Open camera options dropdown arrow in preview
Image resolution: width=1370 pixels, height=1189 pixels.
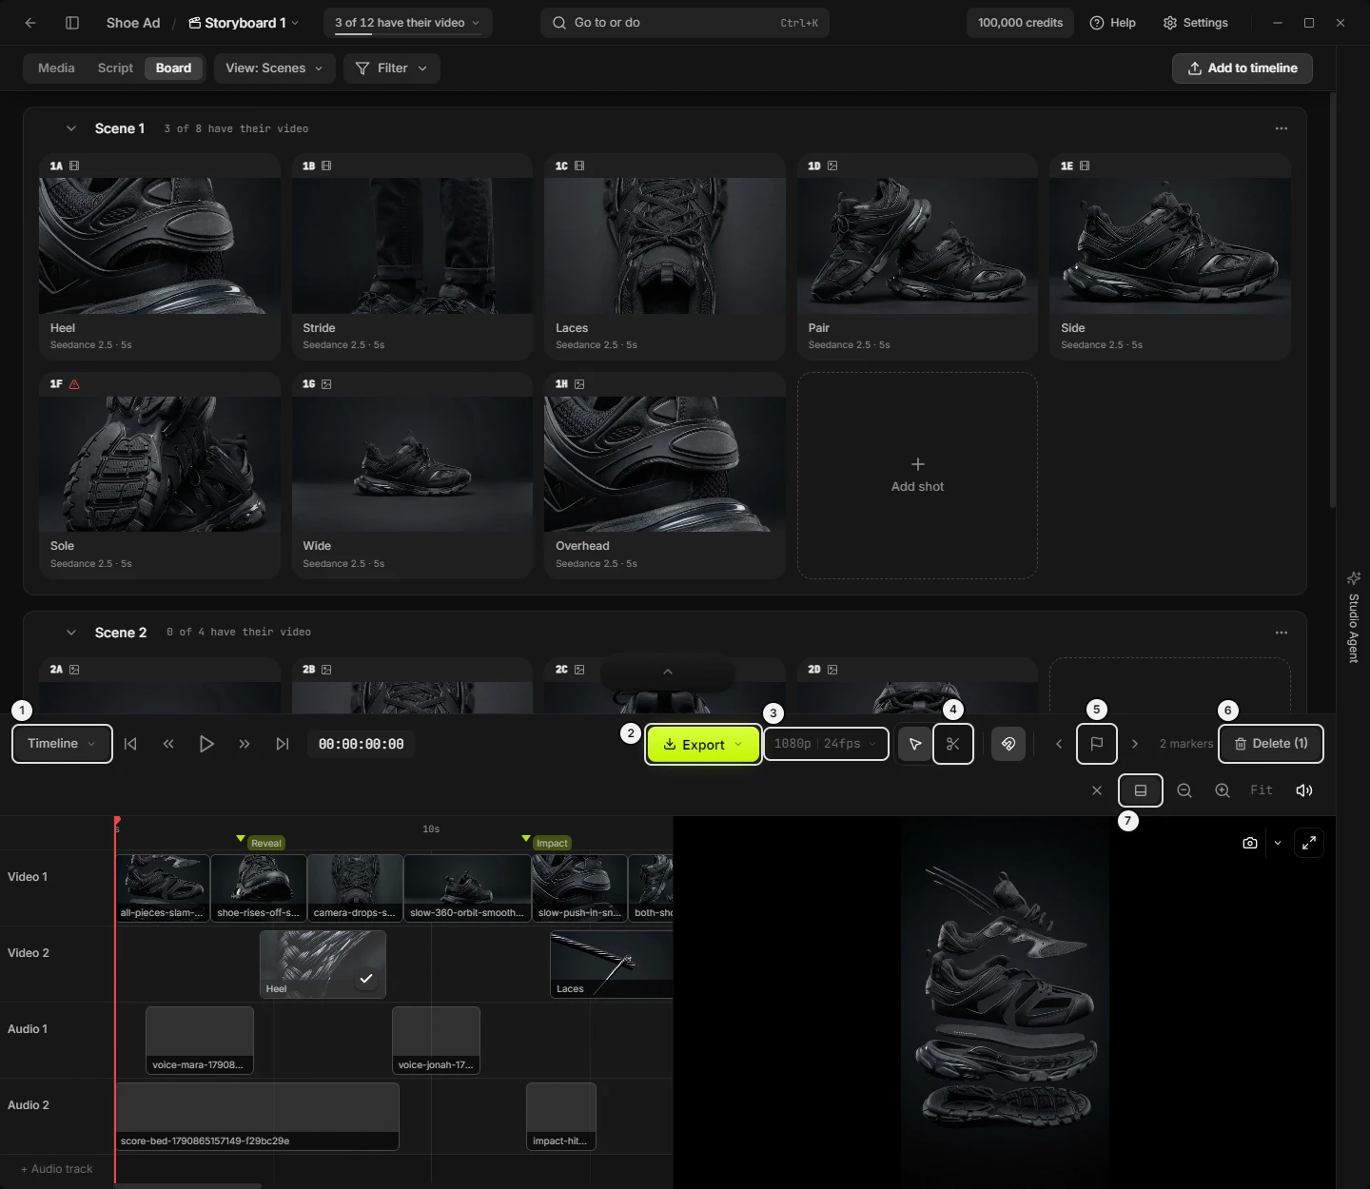1278,843
